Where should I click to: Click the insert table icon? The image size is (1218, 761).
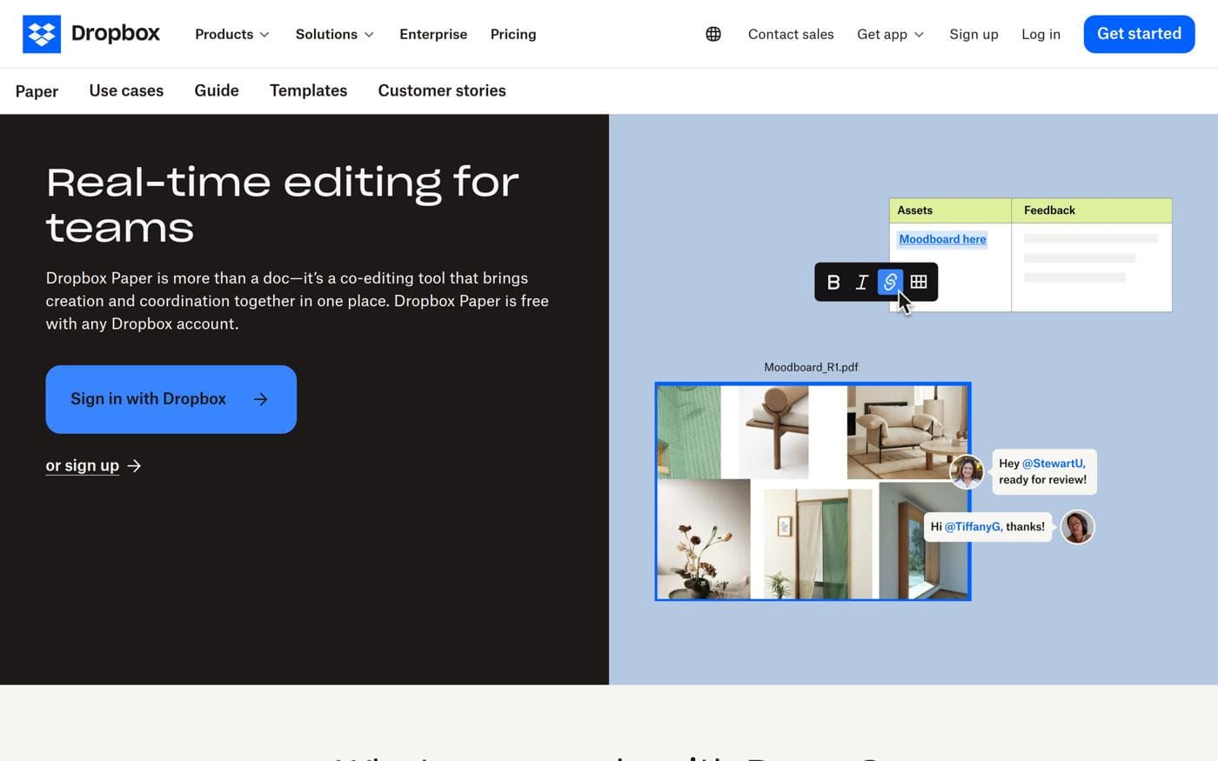pos(919,282)
